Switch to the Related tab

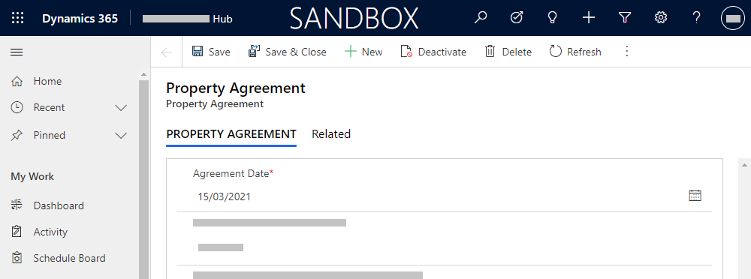click(331, 134)
